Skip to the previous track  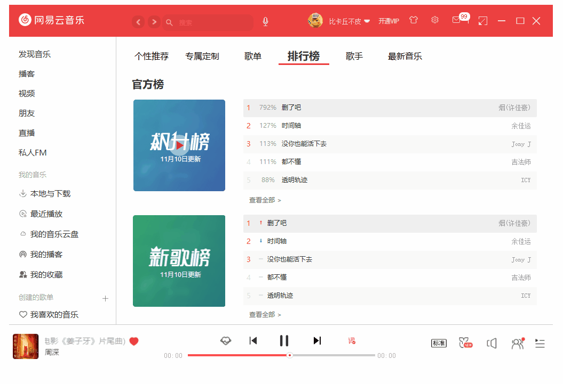tap(253, 341)
